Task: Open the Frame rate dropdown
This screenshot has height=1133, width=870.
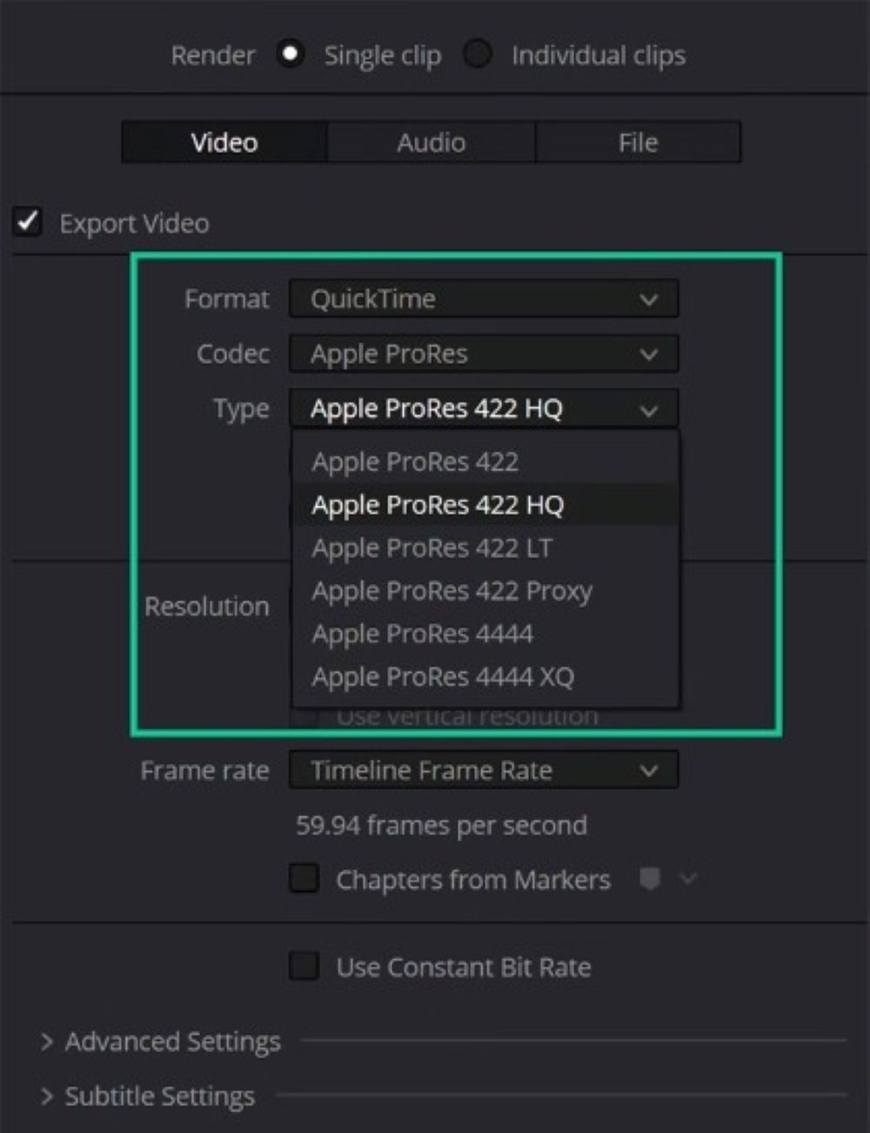Action: point(484,770)
